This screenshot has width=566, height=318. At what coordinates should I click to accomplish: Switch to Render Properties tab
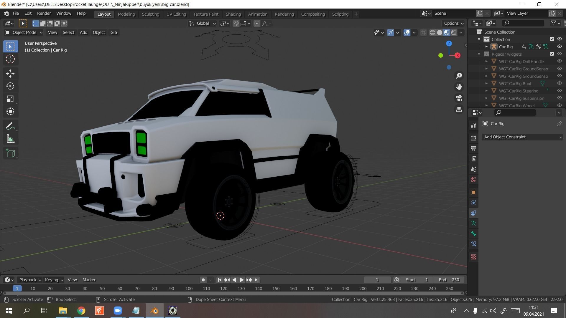click(x=473, y=138)
